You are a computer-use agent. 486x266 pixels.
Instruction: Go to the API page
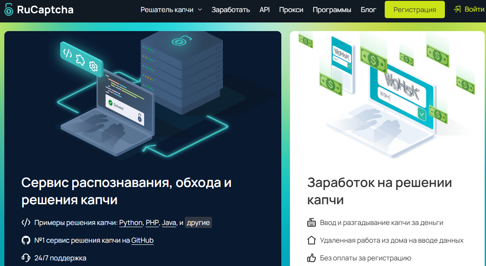click(x=264, y=9)
